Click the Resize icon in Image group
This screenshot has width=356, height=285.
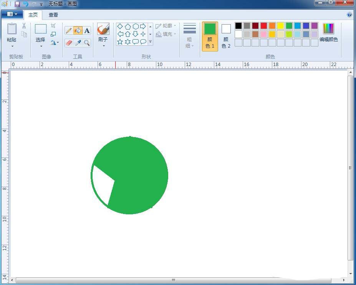pos(53,34)
